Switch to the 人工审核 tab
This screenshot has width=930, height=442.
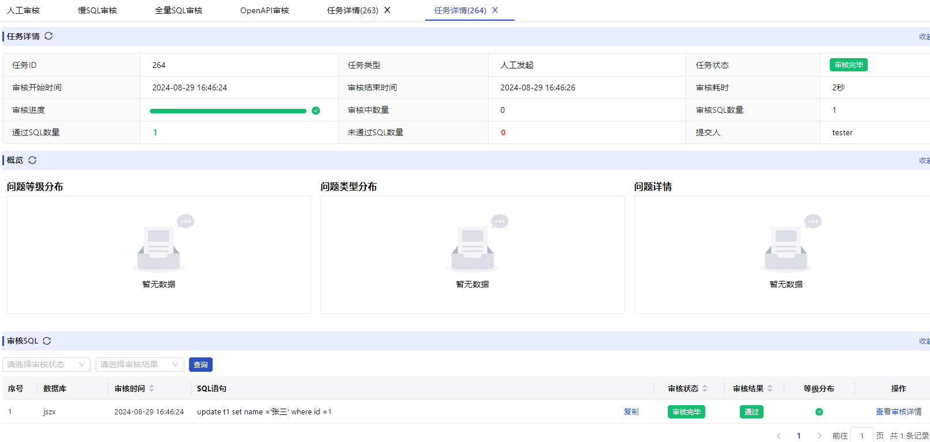[24, 10]
